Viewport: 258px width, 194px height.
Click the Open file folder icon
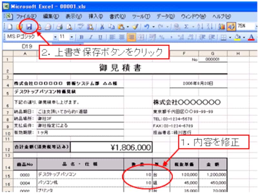tap(19, 27)
